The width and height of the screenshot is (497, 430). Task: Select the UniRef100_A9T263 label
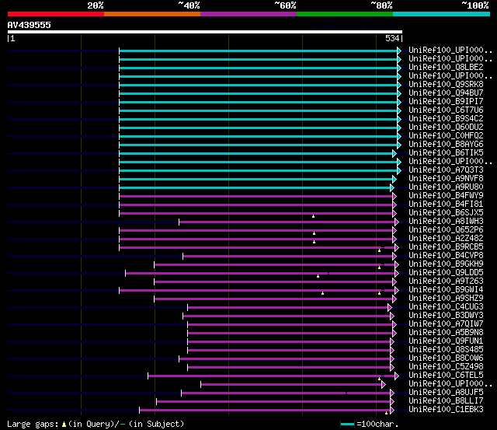(446, 281)
